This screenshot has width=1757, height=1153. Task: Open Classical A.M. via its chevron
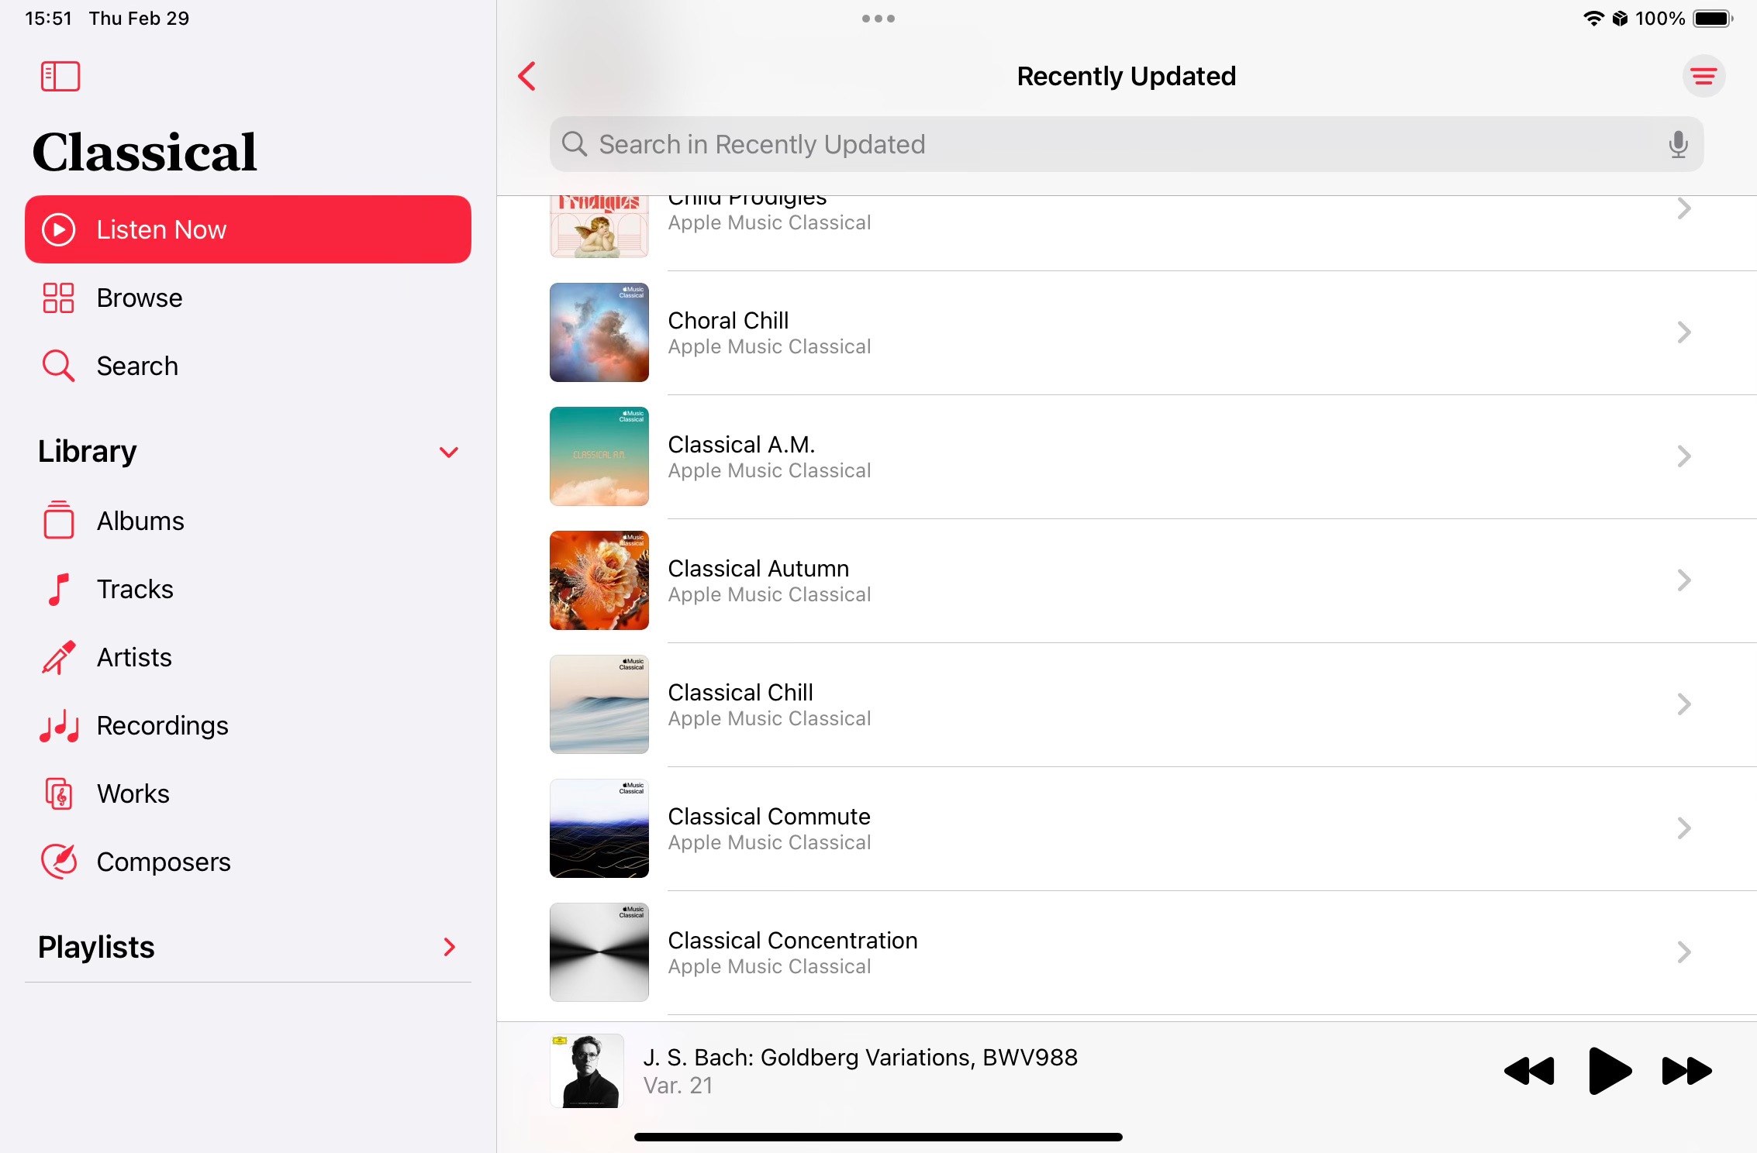pyautogui.click(x=1684, y=456)
